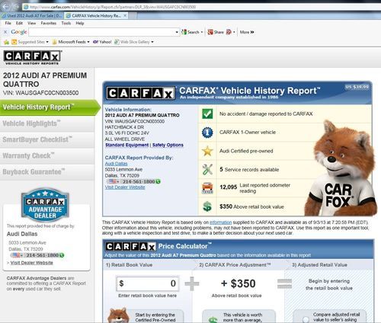
Task: Click the CARFAX logo in report banner
Action: [x=141, y=94]
